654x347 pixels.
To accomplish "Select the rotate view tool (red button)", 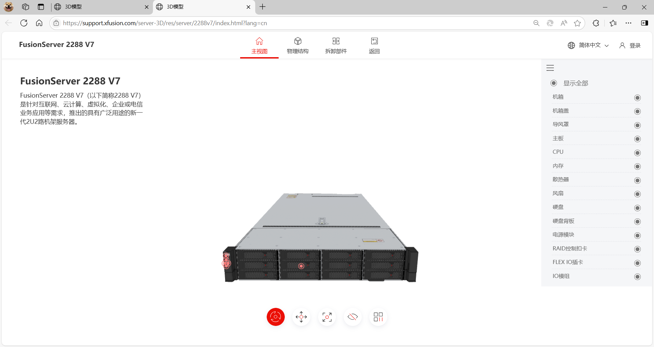I will point(276,317).
